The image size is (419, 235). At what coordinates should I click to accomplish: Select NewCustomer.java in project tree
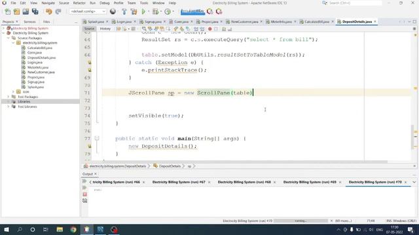point(41,72)
